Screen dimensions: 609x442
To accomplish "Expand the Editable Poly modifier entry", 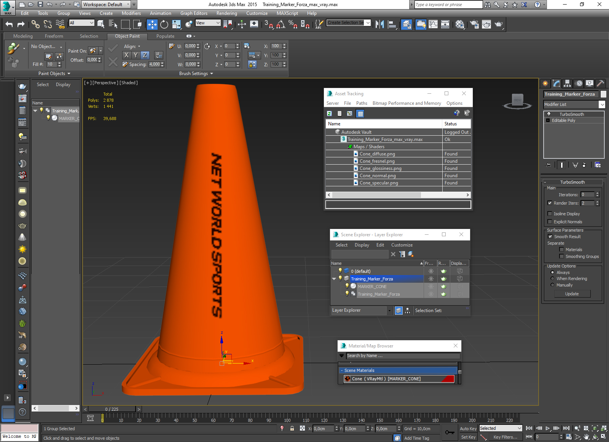I will click(548, 120).
